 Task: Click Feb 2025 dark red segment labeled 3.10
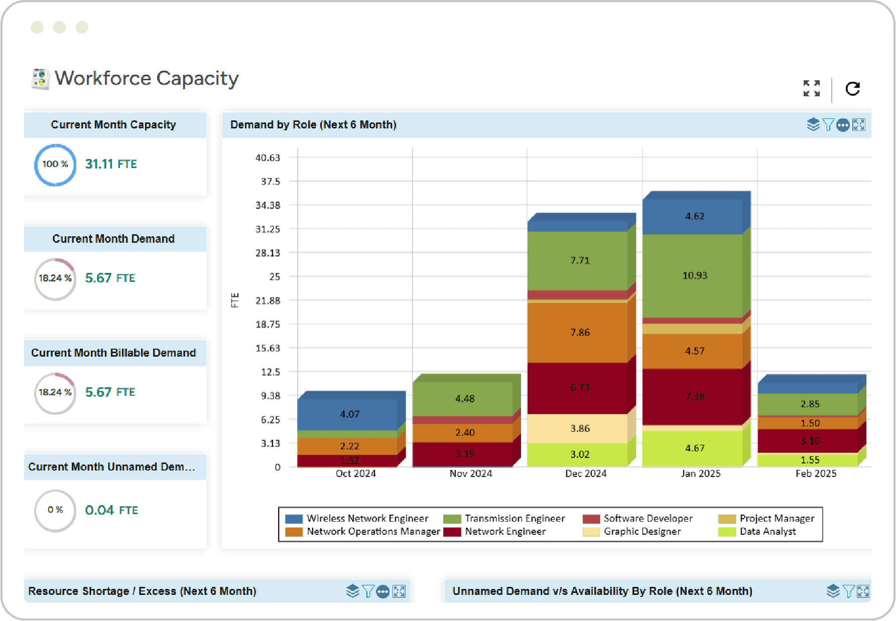[x=808, y=441]
